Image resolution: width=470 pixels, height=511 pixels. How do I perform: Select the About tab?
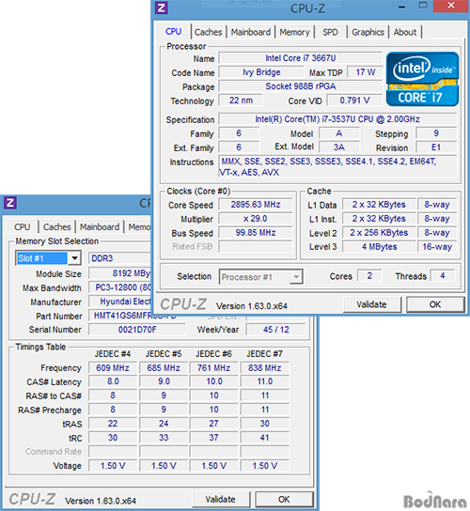point(405,32)
